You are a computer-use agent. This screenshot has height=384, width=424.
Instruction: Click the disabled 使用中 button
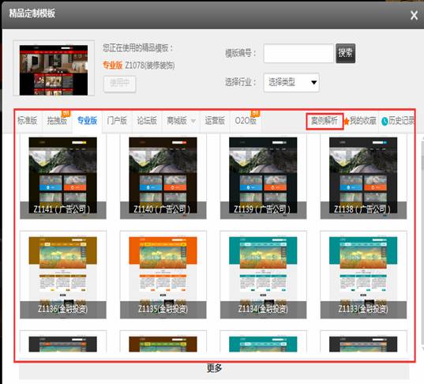(120, 84)
